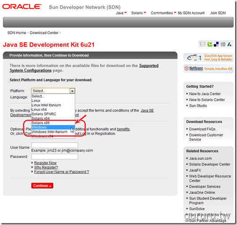Choose Linux Intel Itanium option
This screenshot has width=237, height=225.
(53, 105)
